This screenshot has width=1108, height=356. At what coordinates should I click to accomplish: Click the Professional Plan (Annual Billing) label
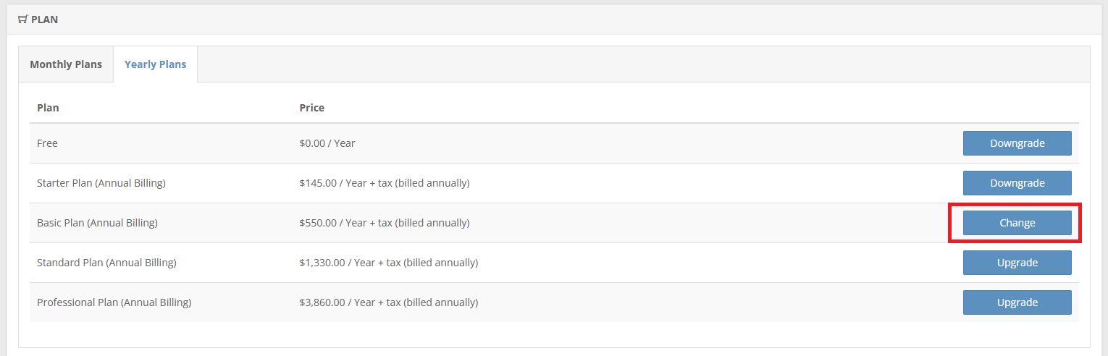coord(114,302)
